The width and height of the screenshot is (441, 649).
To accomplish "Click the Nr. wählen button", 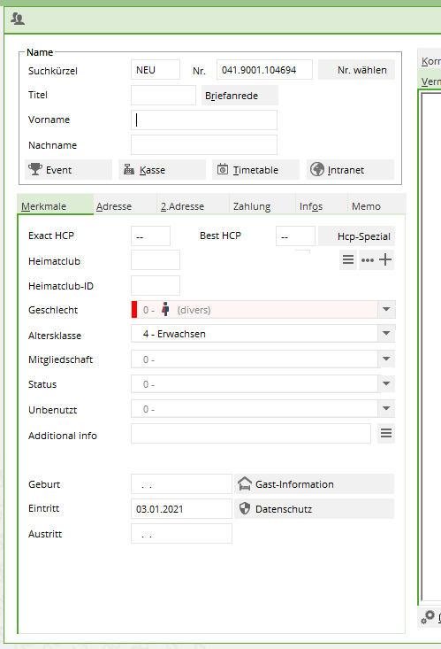I will point(357,70).
